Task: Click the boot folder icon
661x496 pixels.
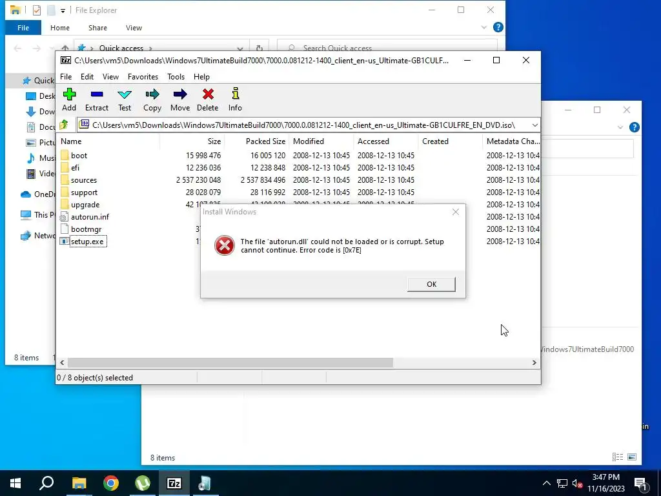Action: [x=65, y=155]
